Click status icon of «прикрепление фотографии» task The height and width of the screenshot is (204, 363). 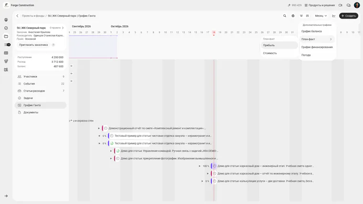[117, 159]
